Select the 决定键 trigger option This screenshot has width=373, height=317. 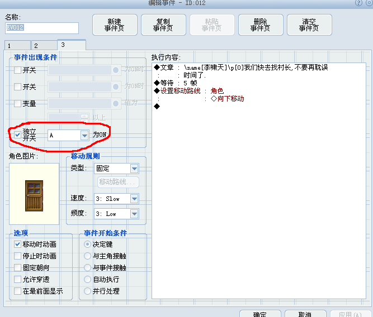88,244
